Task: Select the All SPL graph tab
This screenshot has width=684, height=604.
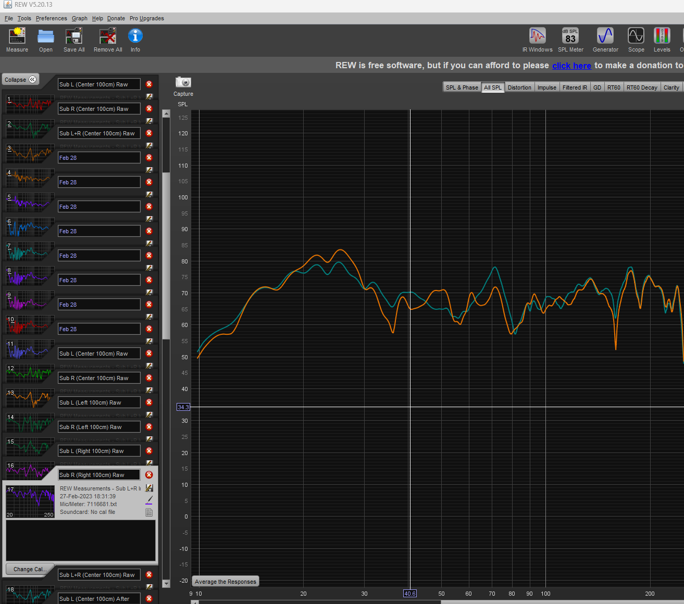Action: coord(492,87)
